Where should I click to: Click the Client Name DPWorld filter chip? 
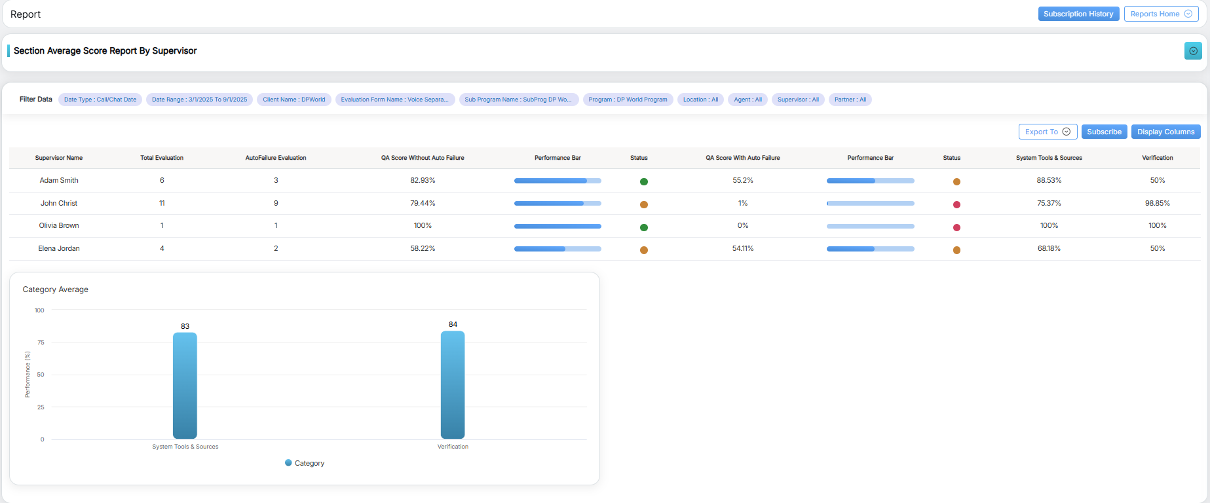click(293, 100)
